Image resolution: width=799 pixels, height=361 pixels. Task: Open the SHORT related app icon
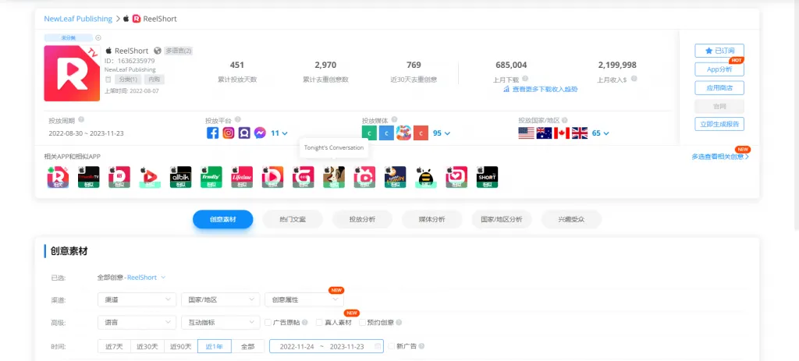point(486,177)
